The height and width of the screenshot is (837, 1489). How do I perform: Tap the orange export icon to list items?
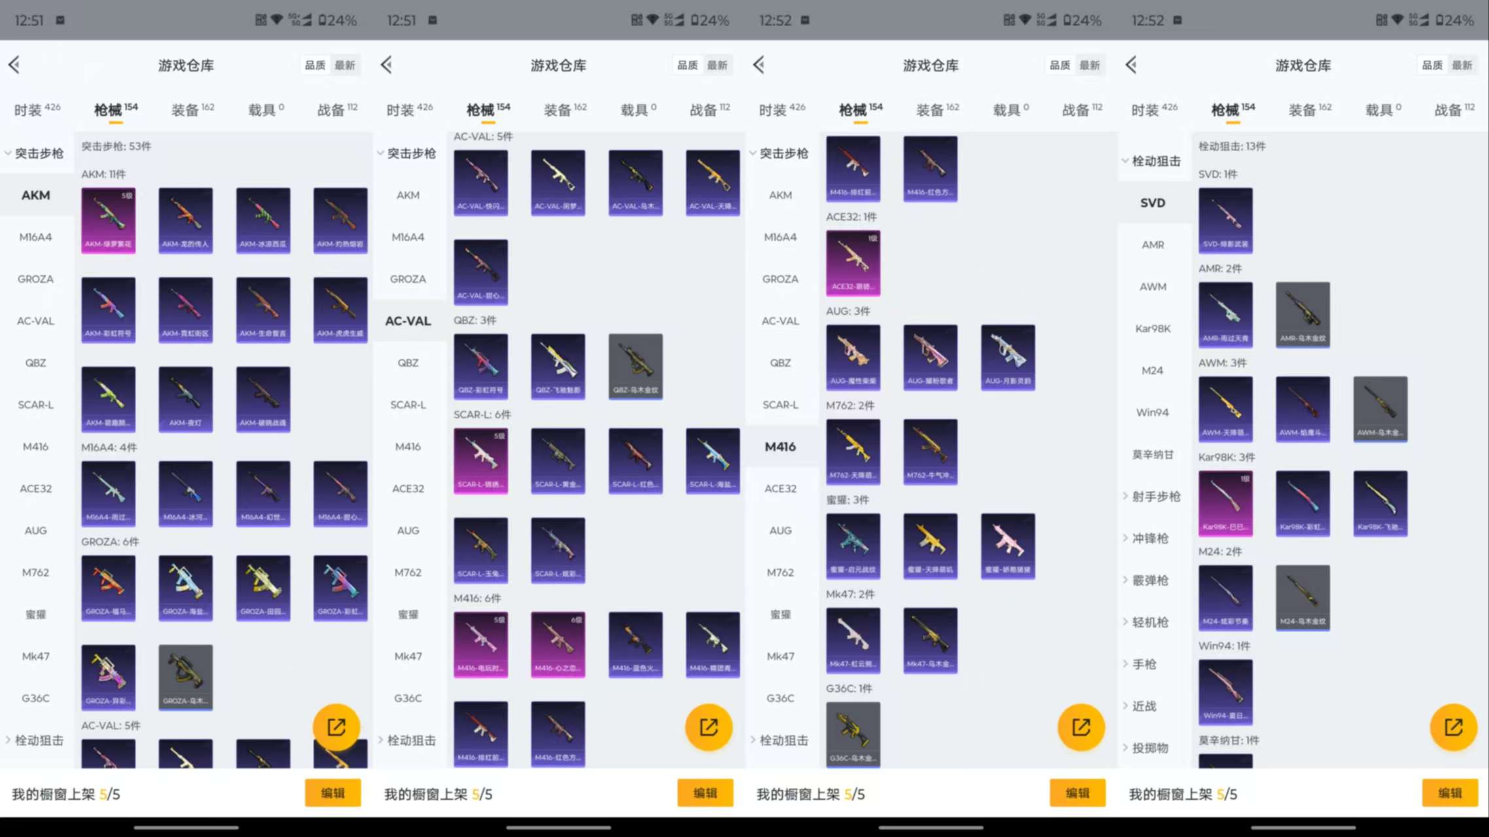tap(336, 726)
